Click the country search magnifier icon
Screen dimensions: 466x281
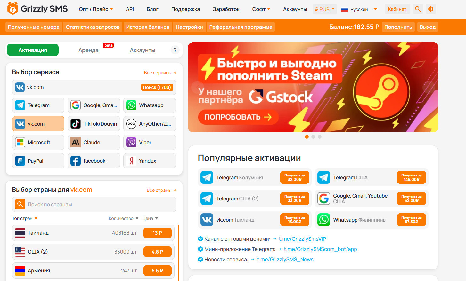pos(20,204)
